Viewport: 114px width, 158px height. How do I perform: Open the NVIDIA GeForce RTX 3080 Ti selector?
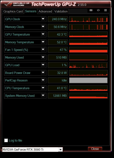click(32, 149)
